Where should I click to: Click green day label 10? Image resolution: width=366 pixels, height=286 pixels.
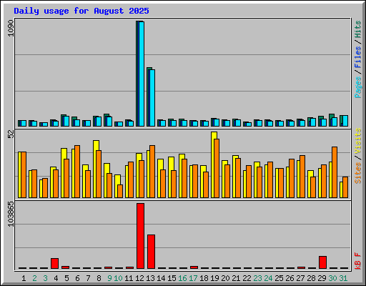(118, 278)
